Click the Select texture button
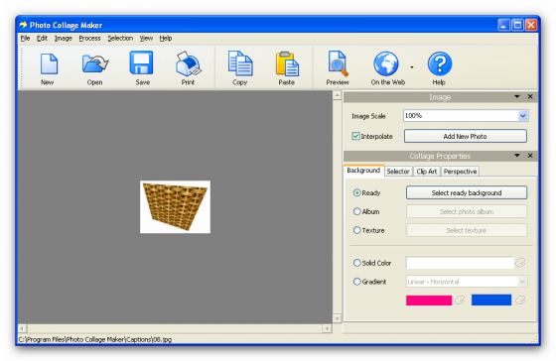This screenshot has height=361, width=556. 467,230
